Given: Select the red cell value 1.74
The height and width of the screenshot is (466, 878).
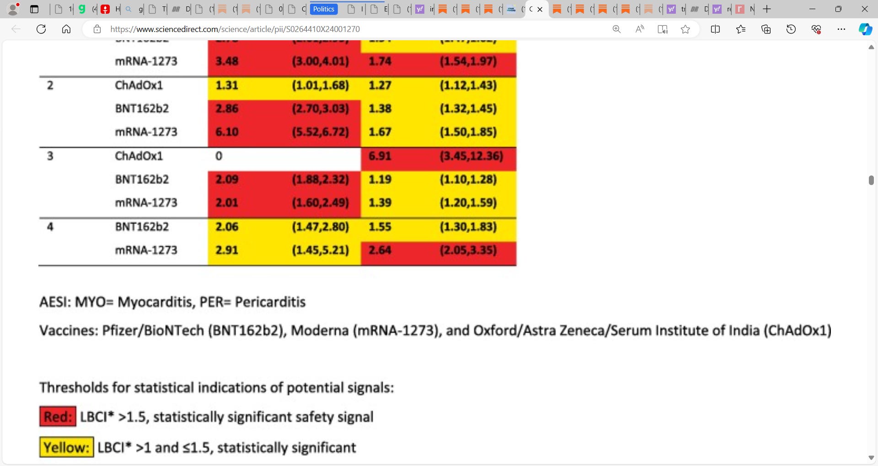Looking at the screenshot, I should tap(380, 61).
